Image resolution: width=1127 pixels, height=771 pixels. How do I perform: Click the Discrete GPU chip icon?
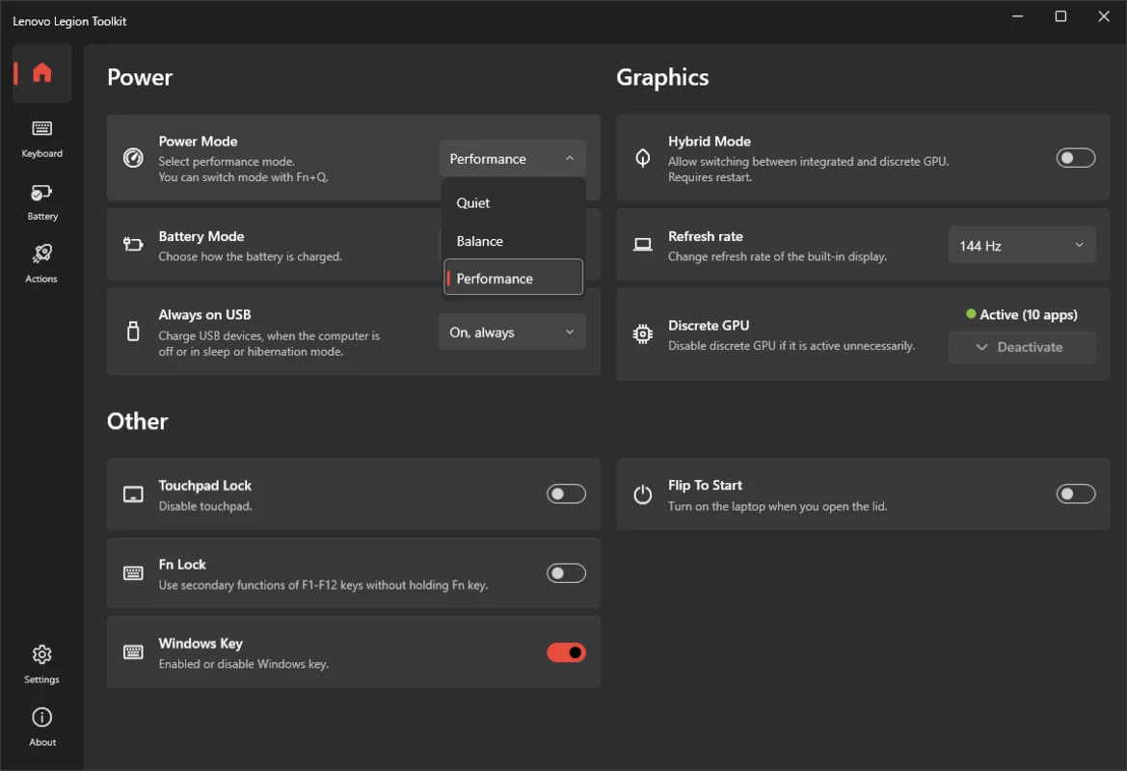point(643,334)
